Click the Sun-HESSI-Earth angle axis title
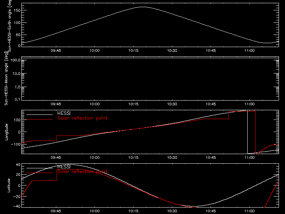The image size is (285, 214). (10, 25)
